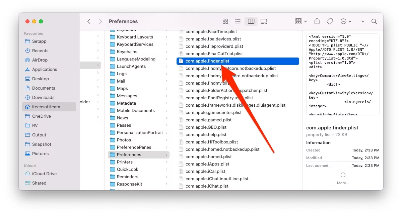This screenshot has width=402, height=215.
Task: Open Documents in the sidebar
Action: click(x=49, y=88)
